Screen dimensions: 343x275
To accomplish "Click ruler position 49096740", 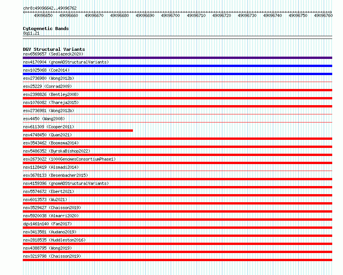I will [x=272, y=15].
